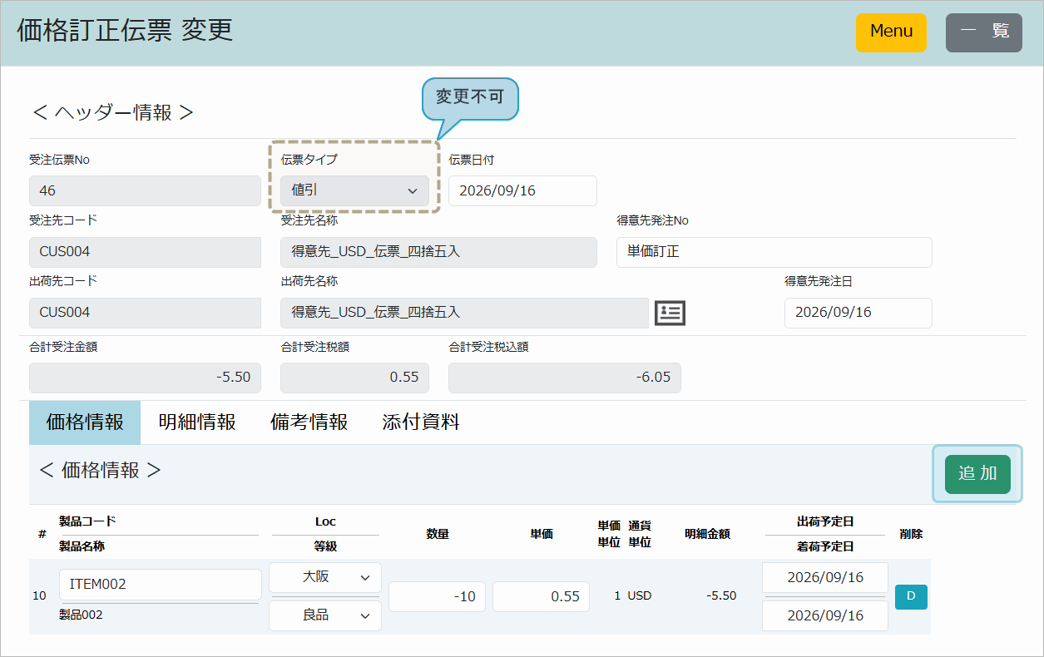Select the 添付資料 tab

click(x=421, y=422)
